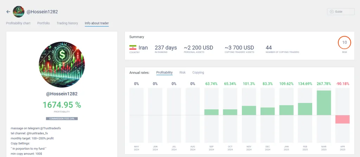Screen dimensions: 360x157
Task: Click the small trader avatar in header
Action: (x=19, y=12)
